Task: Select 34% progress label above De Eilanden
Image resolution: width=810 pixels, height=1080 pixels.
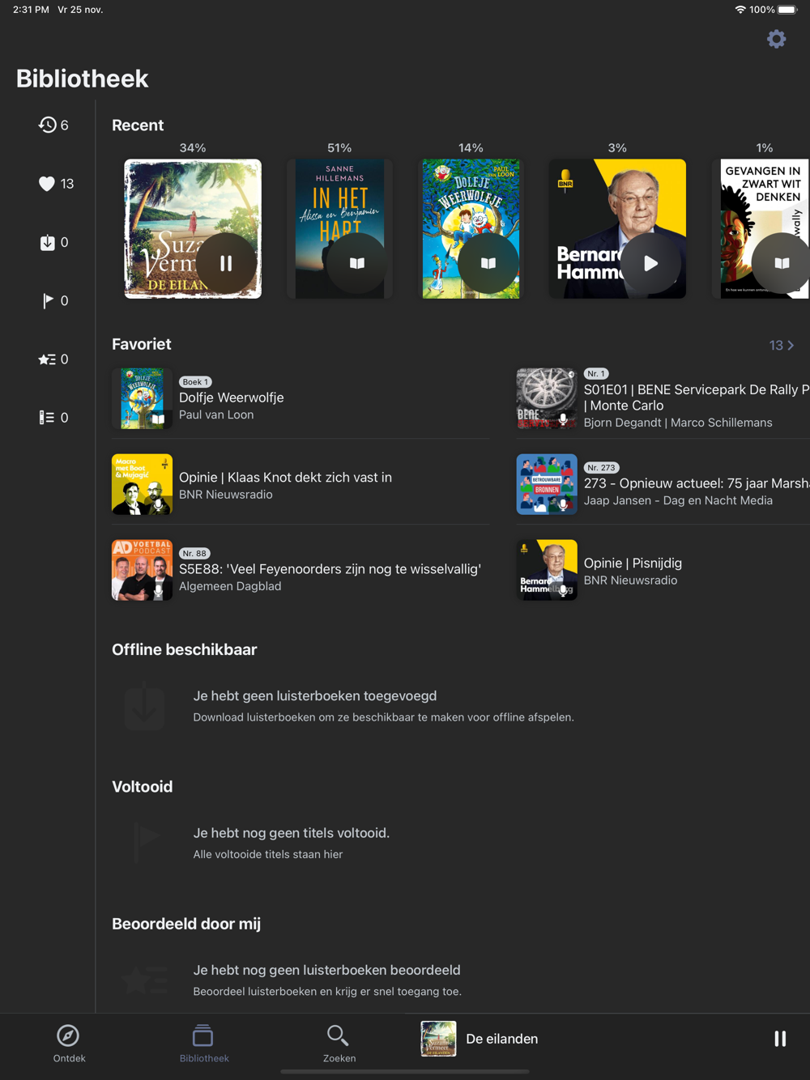Action: pos(193,148)
